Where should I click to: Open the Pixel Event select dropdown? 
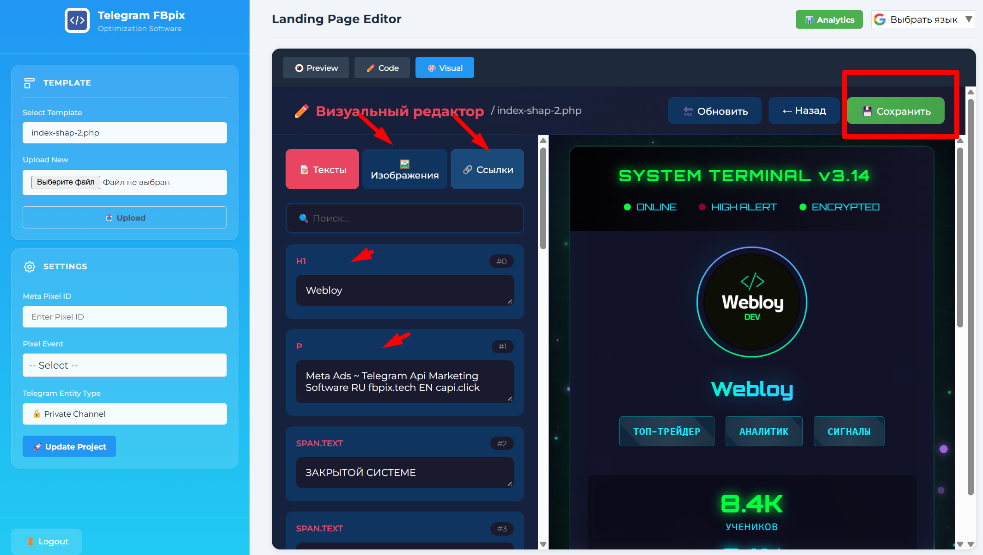pos(124,365)
